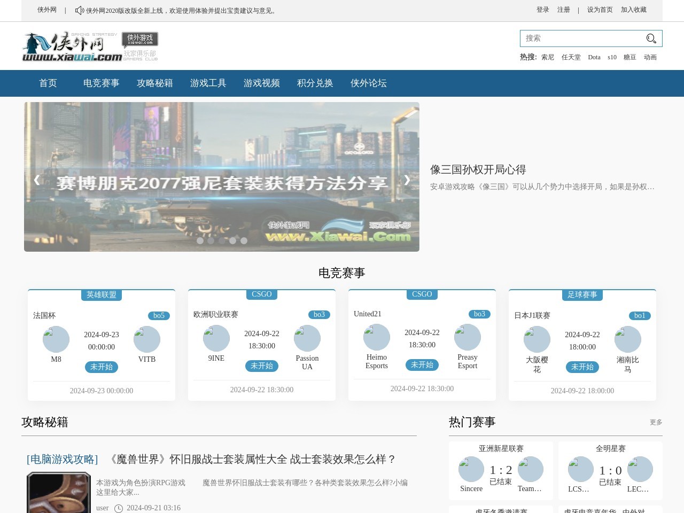Click the 大阪樱花 team logo
Viewport: 684px width, 513px height.
click(537, 339)
